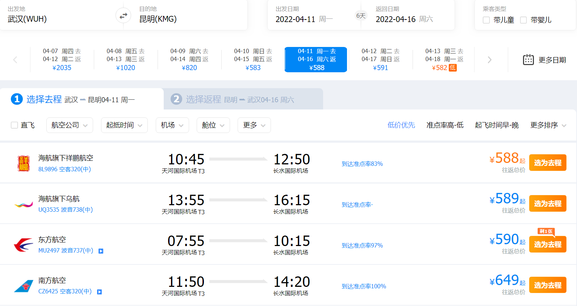Click arrival time 14:20
This screenshot has width=577, height=306.
(x=292, y=281)
